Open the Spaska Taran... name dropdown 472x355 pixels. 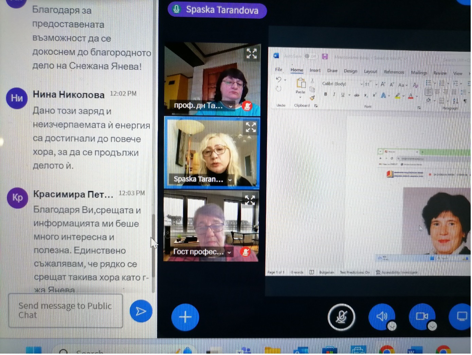[230, 180]
